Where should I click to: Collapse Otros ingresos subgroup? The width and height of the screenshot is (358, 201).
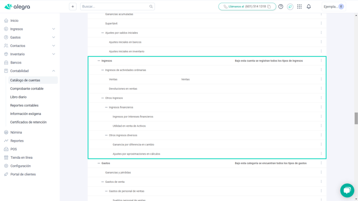102,98
